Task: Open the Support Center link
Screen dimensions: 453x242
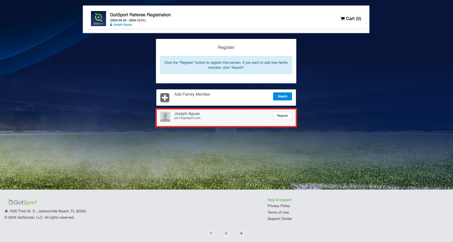Action: click(x=280, y=219)
